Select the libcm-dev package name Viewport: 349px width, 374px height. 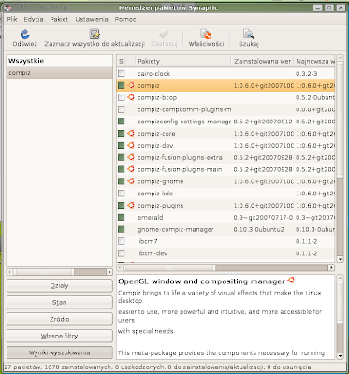[153, 253]
